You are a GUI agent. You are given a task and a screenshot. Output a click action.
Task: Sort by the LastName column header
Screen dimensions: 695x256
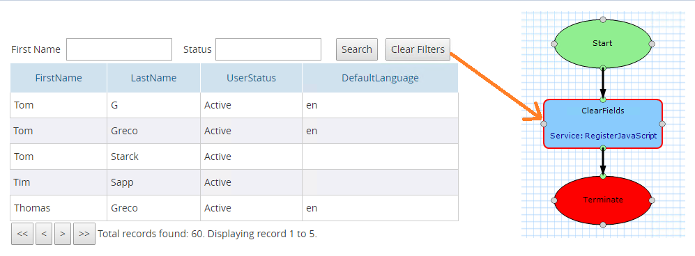(154, 78)
